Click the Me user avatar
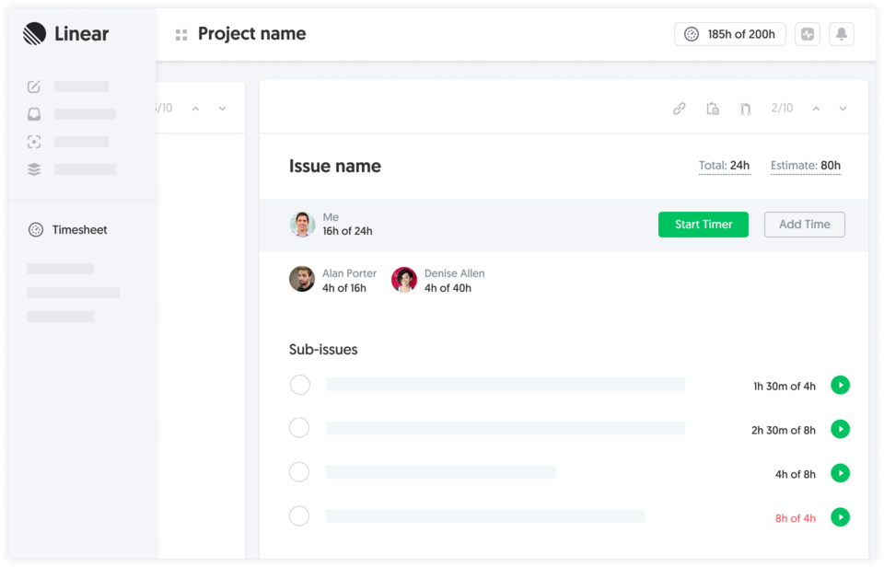This screenshot has height=567, width=884. (x=302, y=225)
